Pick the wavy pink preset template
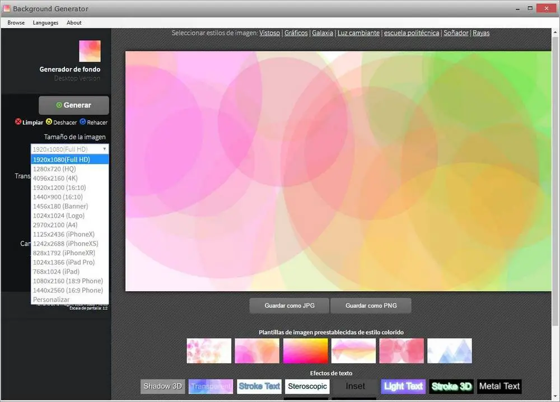Image resolution: width=560 pixels, height=402 pixels. pos(353,350)
